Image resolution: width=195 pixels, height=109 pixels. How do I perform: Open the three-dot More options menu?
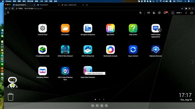point(186,13)
